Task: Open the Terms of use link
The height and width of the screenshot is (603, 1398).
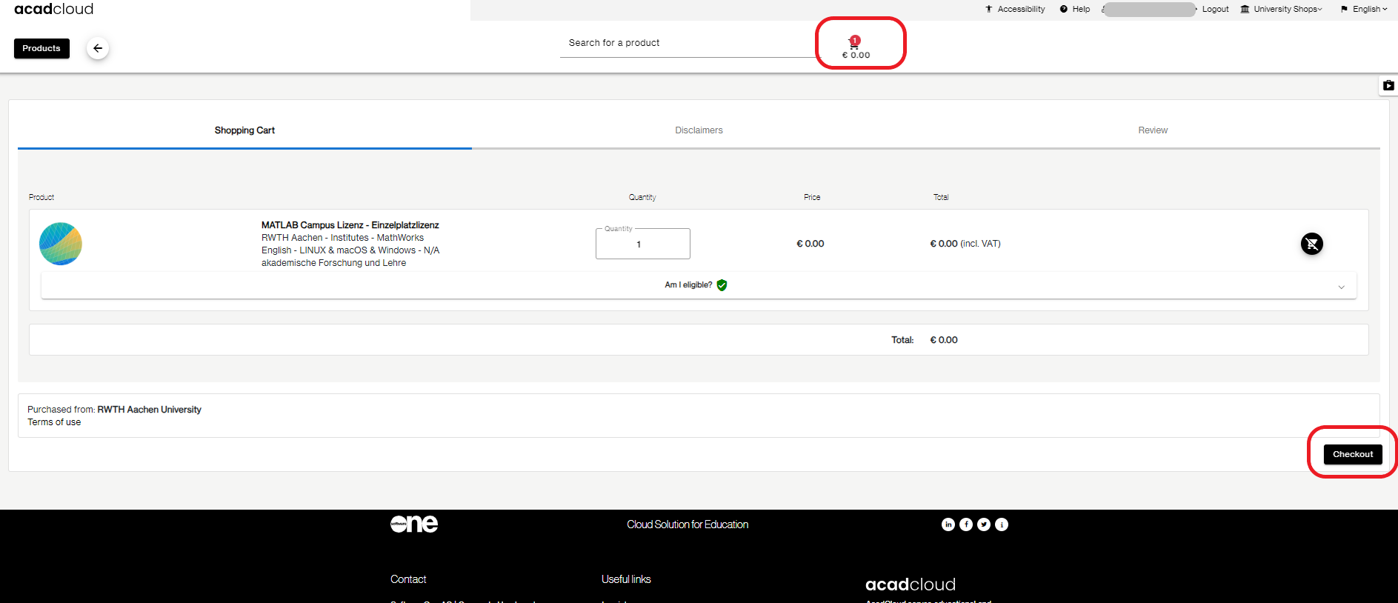Action: click(54, 422)
